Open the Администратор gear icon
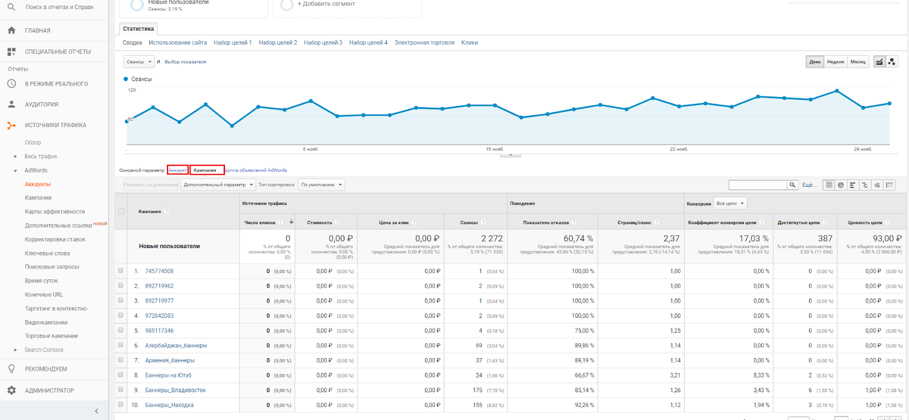This screenshot has height=420, width=909. (x=11, y=390)
